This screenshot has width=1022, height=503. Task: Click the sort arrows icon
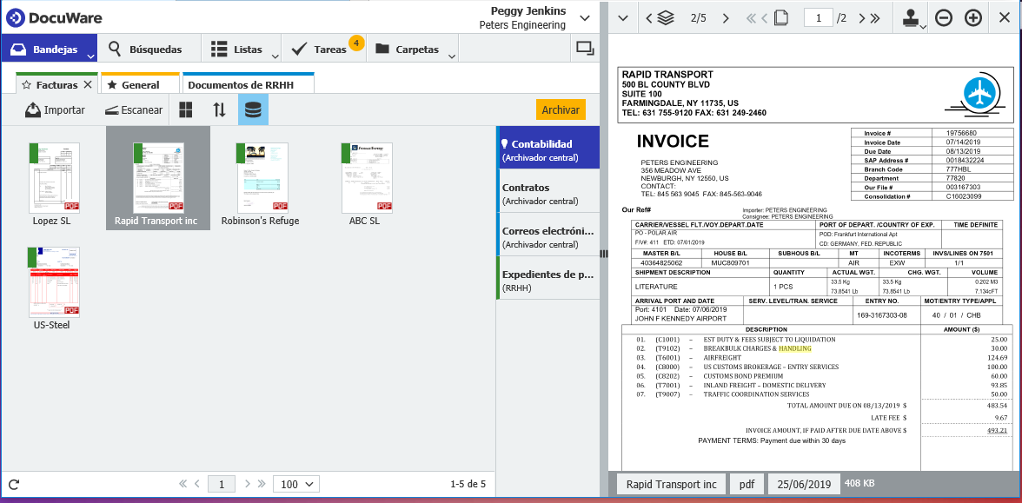coord(220,109)
